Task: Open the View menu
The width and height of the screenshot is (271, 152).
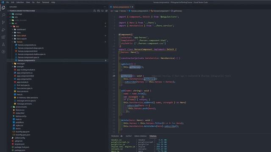Action: pyautogui.click(x=28, y=3)
